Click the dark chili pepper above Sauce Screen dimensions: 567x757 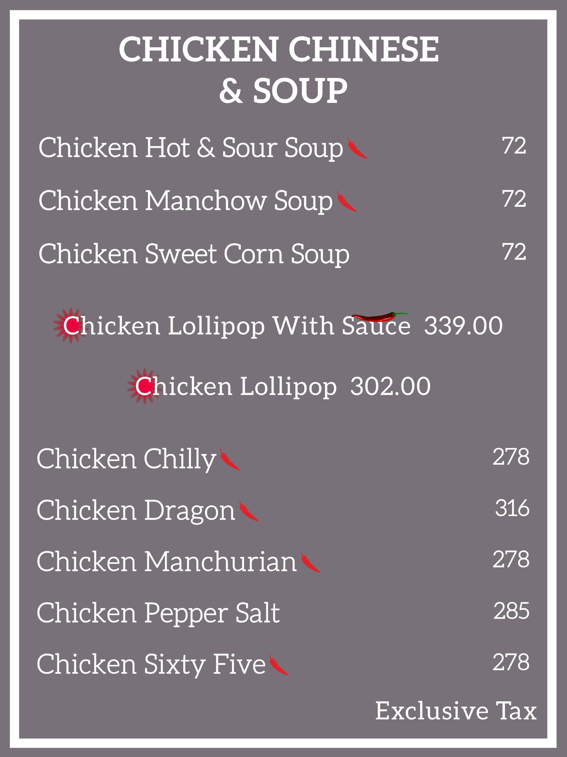(x=379, y=317)
